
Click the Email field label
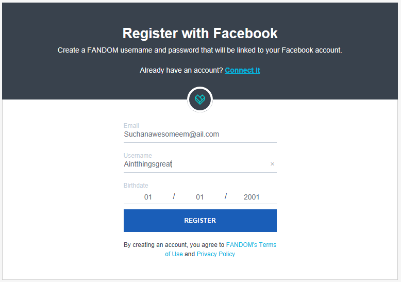tap(131, 126)
